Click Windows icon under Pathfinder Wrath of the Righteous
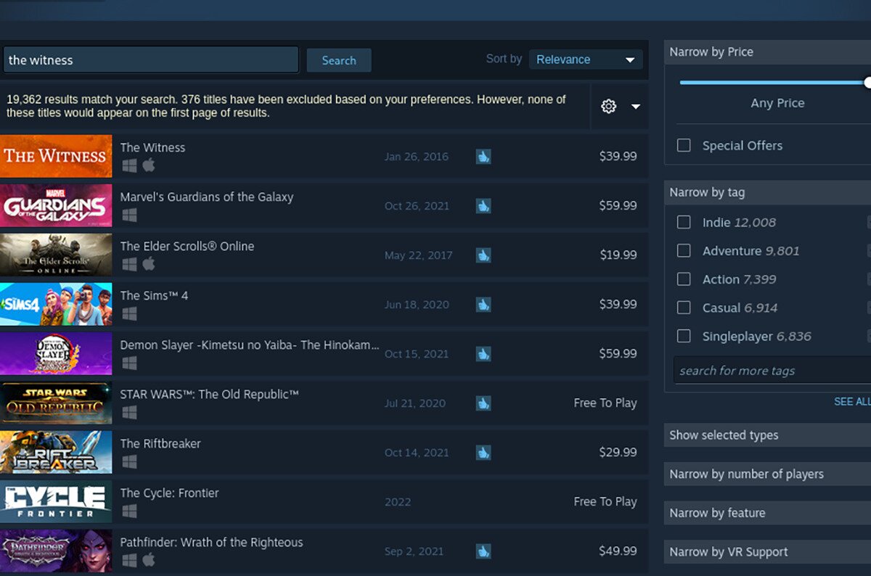 [x=129, y=560]
